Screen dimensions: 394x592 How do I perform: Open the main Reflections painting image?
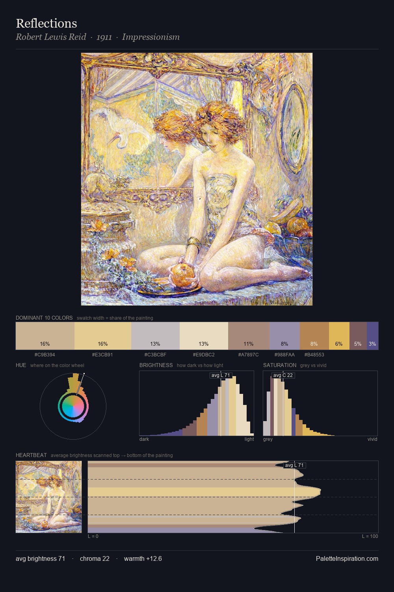point(197,179)
